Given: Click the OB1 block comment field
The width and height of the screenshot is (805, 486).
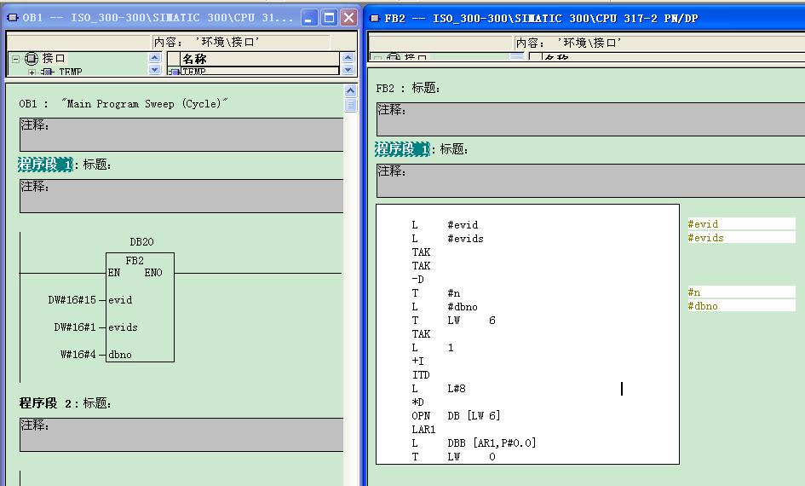Looking at the screenshot, I should click(x=181, y=135).
